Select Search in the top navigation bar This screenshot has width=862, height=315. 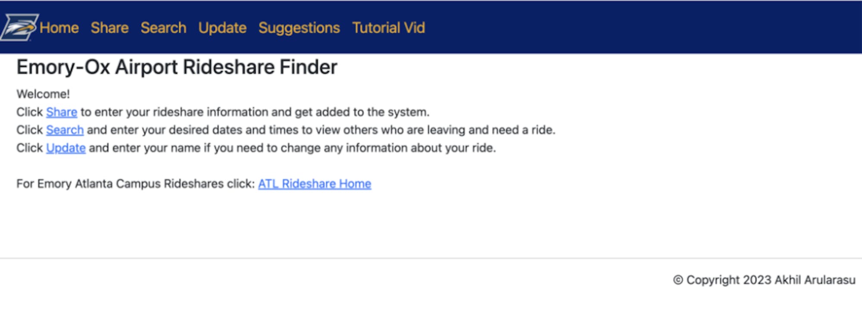tap(163, 28)
